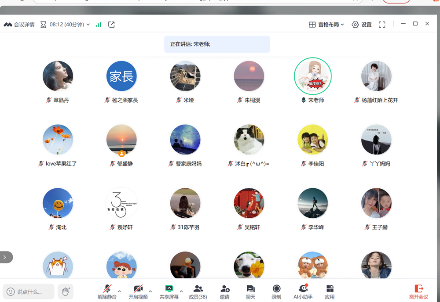Select the blue 家長 avatar of 杨之熙家長
The height and width of the screenshot is (302, 440).
click(x=121, y=76)
